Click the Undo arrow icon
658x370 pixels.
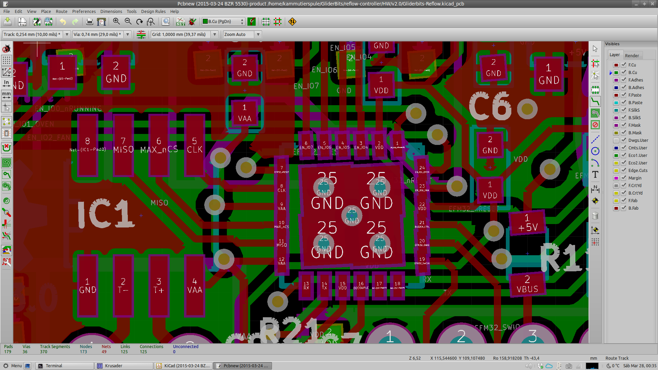click(x=63, y=22)
